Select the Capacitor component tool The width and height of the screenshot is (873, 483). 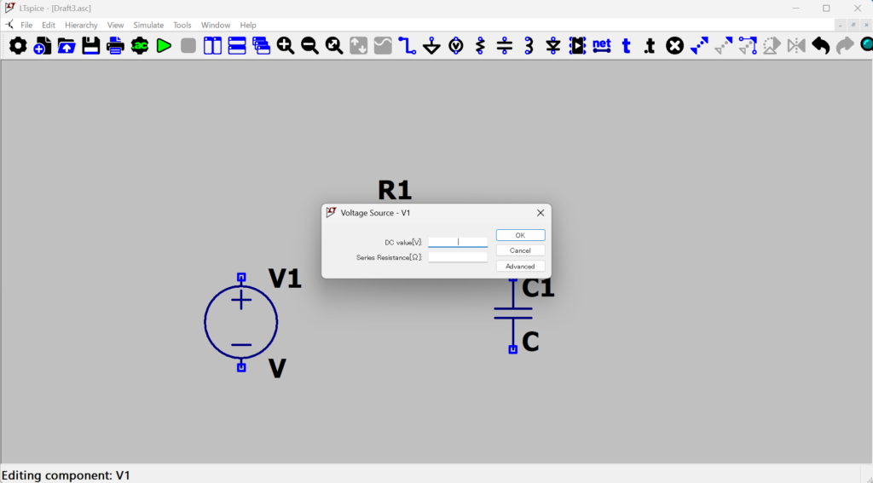pyautogui.click(x=505, y=45)
